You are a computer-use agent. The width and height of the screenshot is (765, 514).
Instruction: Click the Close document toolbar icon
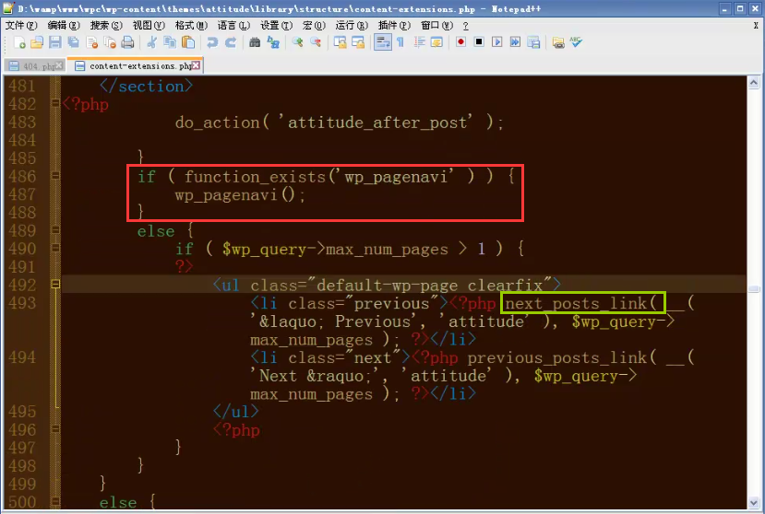[x=91, y=42]
